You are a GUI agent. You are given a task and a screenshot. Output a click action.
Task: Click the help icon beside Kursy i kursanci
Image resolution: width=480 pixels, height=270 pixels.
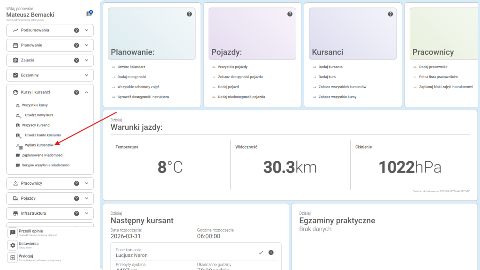[76, 92]
